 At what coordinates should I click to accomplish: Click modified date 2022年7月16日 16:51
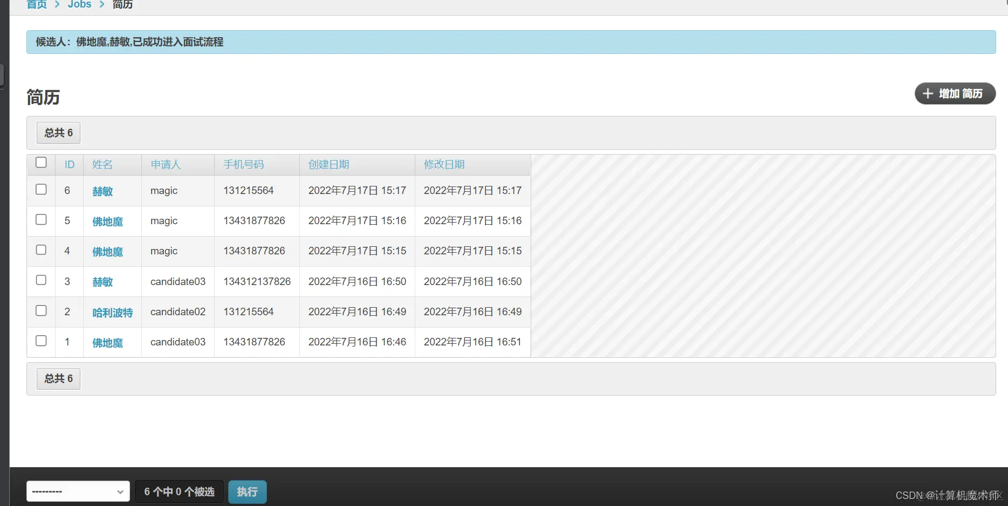click(x=472, y=342)
